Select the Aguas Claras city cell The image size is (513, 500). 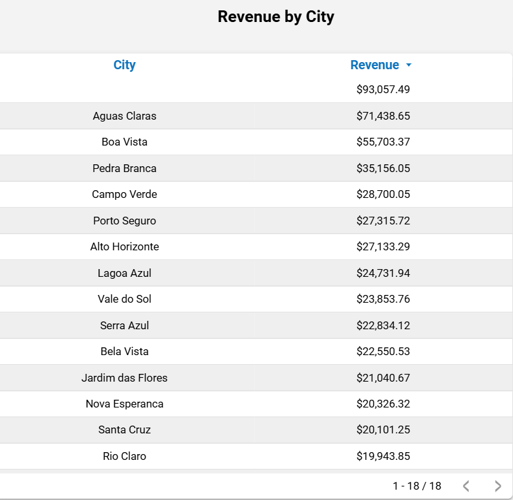(124, 116)
